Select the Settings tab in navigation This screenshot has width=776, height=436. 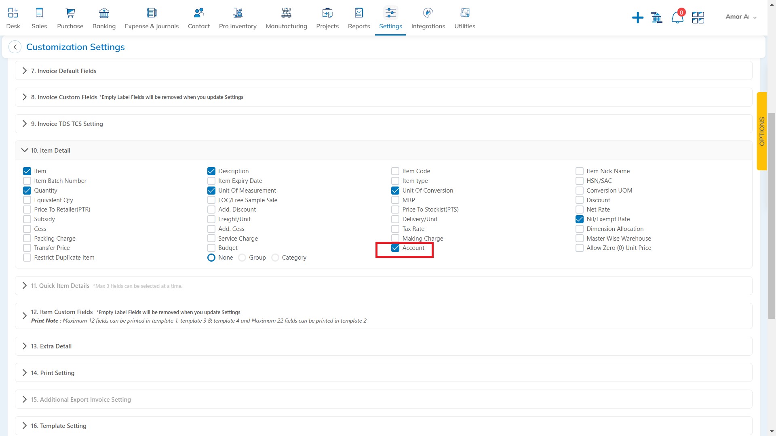coord(390,18)
